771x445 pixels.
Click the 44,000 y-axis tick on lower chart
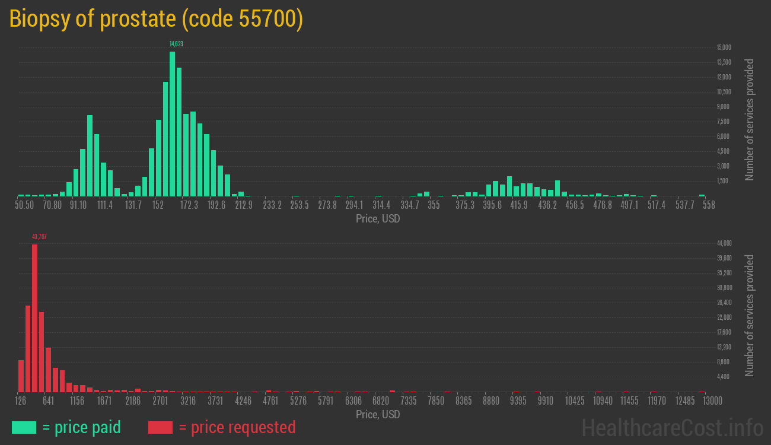pos(724,243)
